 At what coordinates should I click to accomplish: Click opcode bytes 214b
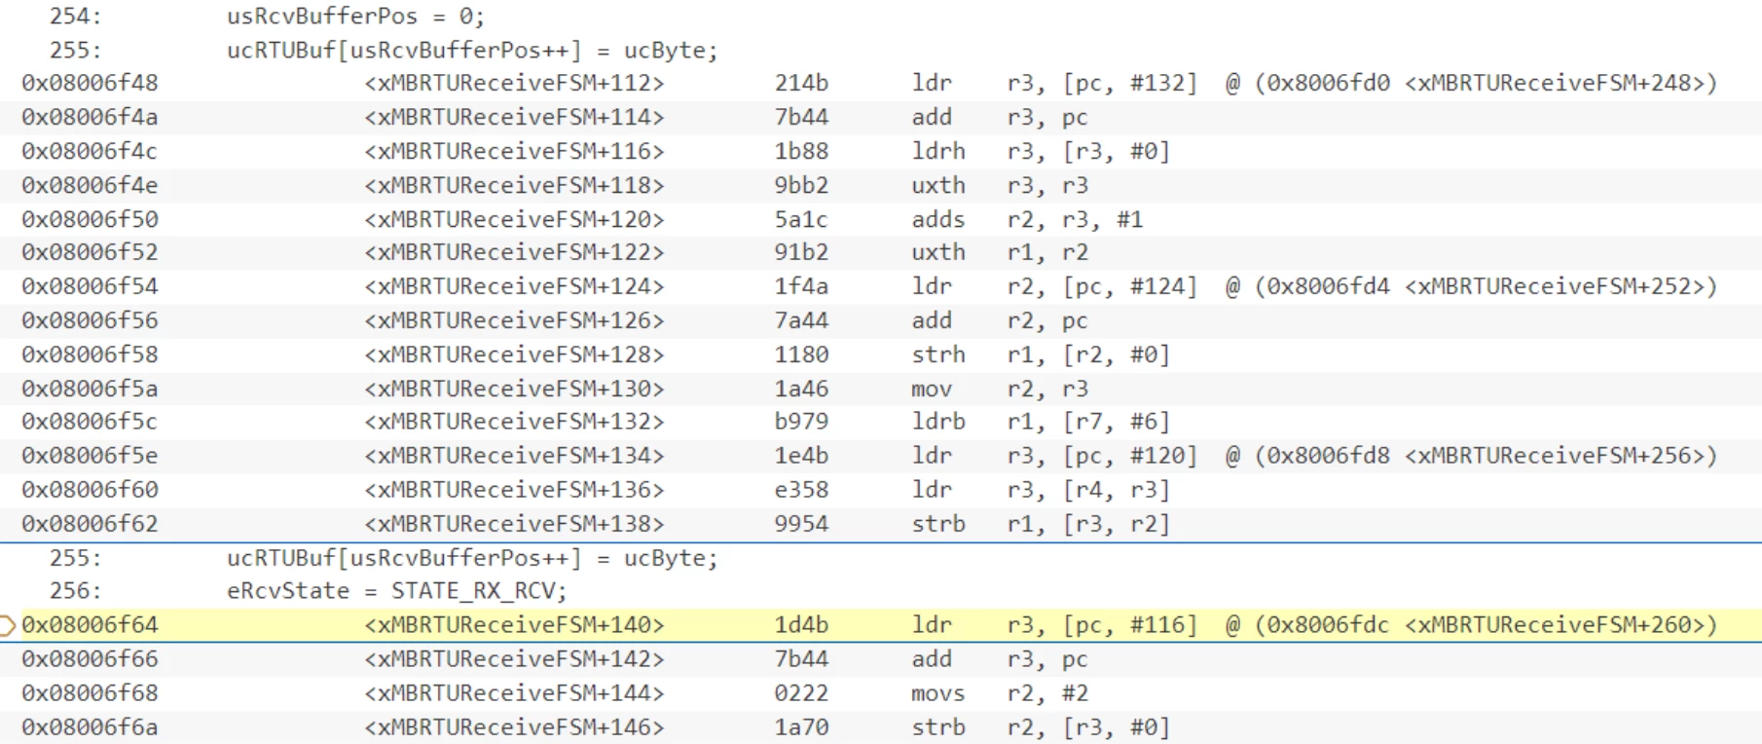tap(801, 84)
